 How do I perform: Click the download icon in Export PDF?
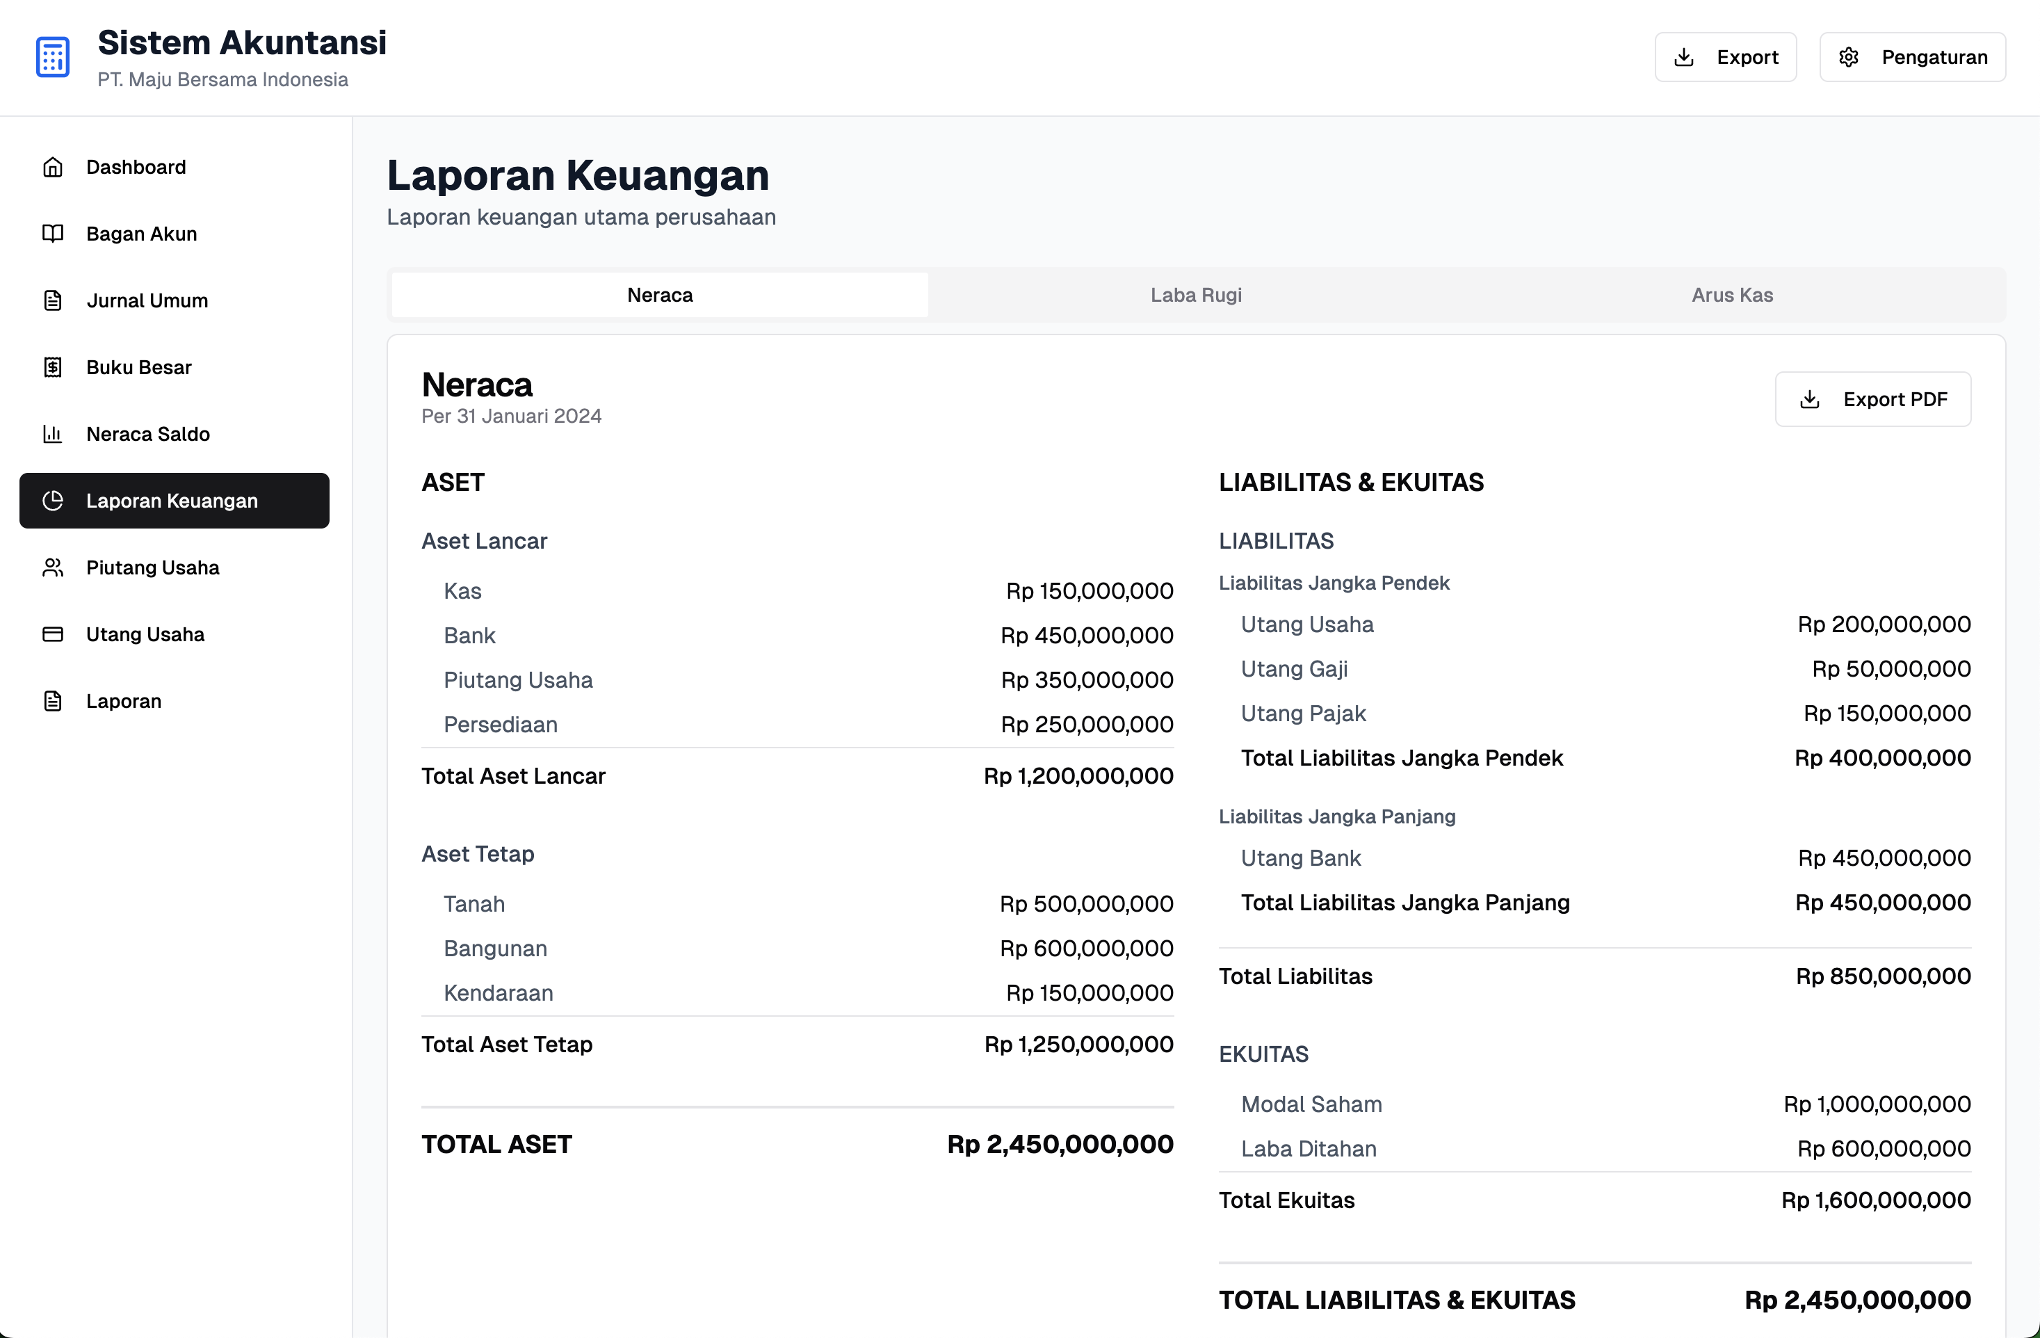click(x=1809, y=399)
